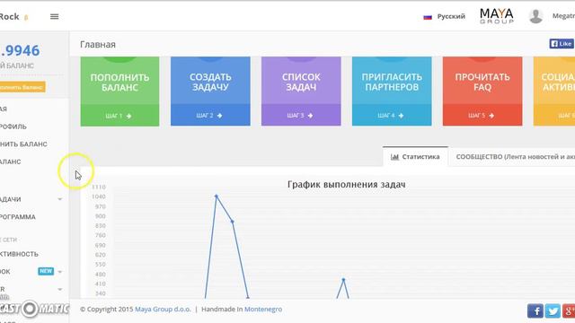
Task: Open the ПОПОЛНИТЬ БАЛАНС green tile
Action: tap(119, 92)
